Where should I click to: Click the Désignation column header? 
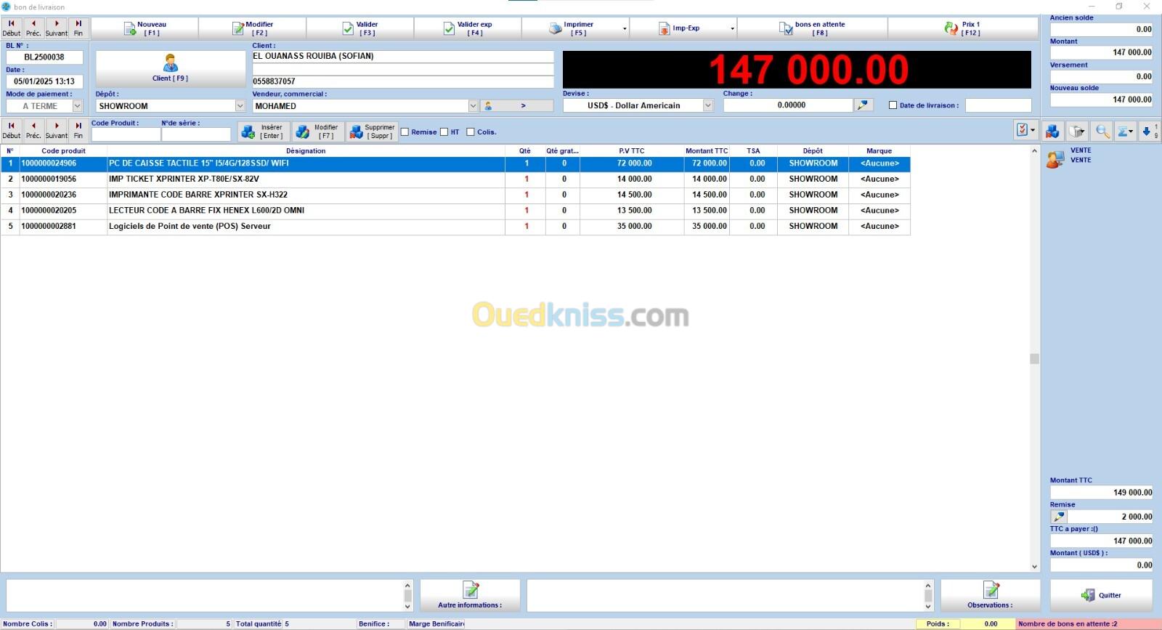coord(305,151)
